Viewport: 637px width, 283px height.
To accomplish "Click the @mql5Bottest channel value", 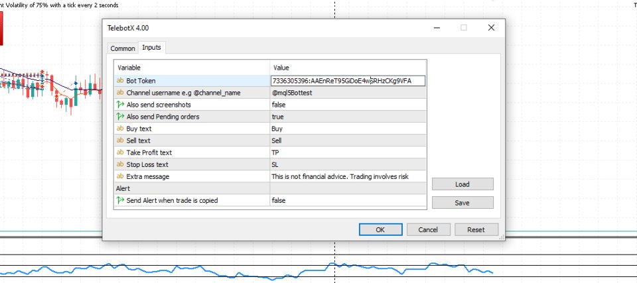I will (292, 93).
